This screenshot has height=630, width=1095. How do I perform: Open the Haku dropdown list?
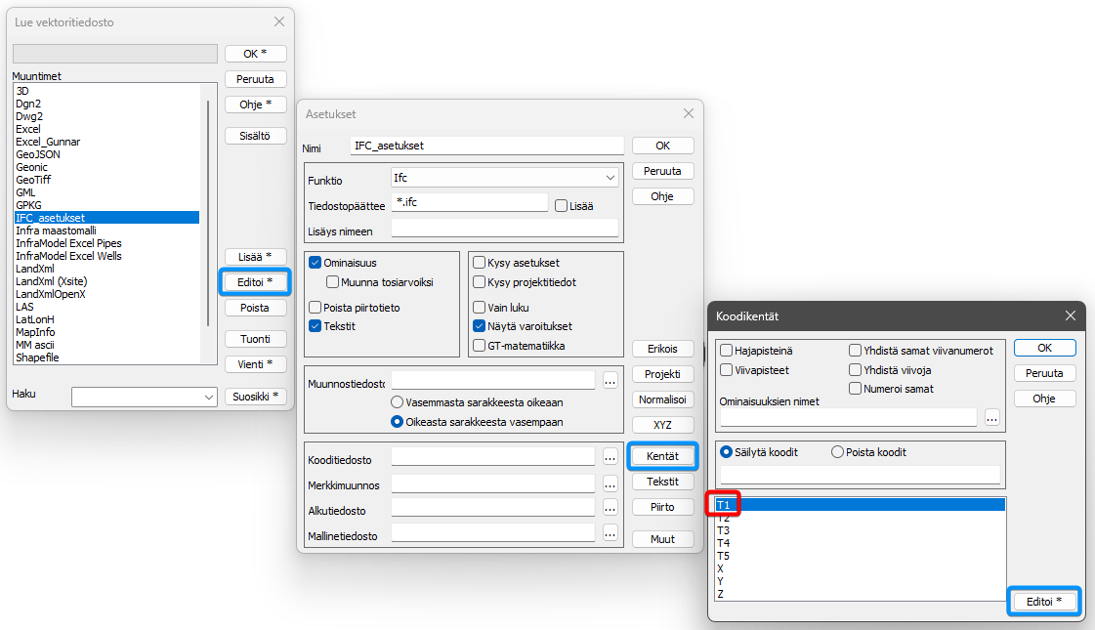(x=208, y=397)
